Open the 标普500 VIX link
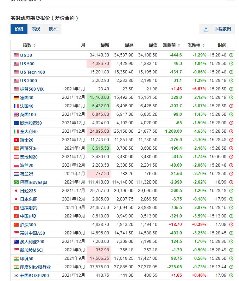 point(32,89)
